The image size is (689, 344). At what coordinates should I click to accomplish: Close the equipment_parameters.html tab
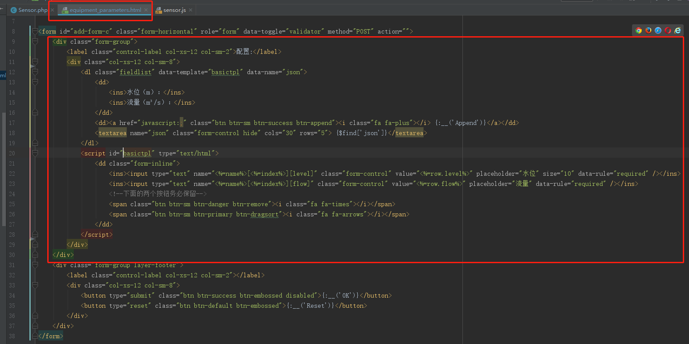pyautogui.click(x=146, y=10)
